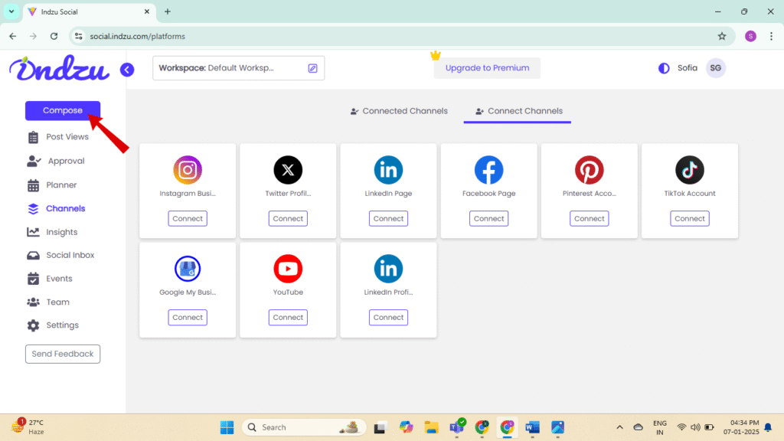Click the LinkedIn Page icon
Viewport: 784px width, 441px height.
pos(388,170)
